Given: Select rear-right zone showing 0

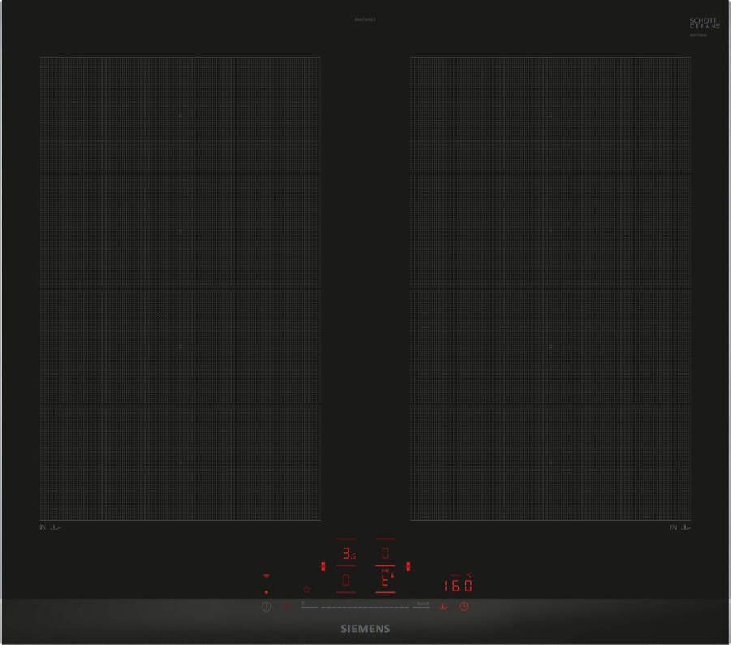Looking at the screenshot, I should pyautogui.click(x=385, y=553).
